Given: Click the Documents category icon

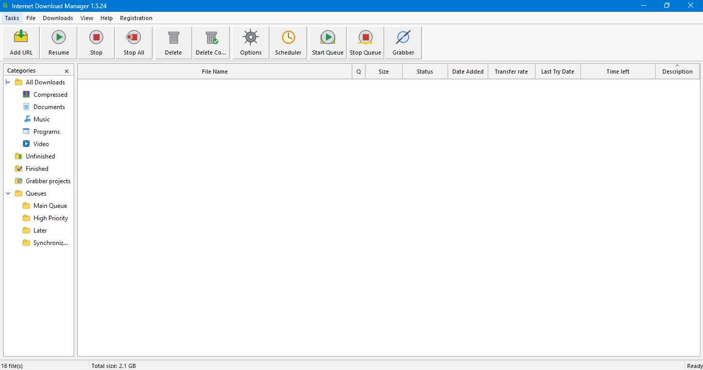Looking at the screenshot, I should [26, 107].
